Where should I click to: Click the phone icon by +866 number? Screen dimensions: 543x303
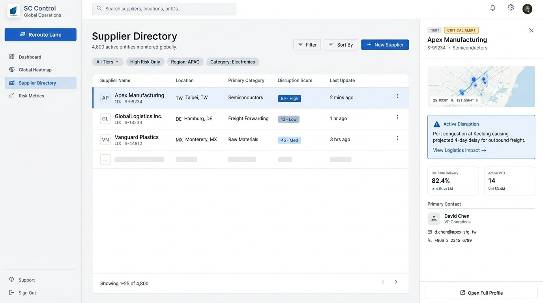click(x=430, y=240)
